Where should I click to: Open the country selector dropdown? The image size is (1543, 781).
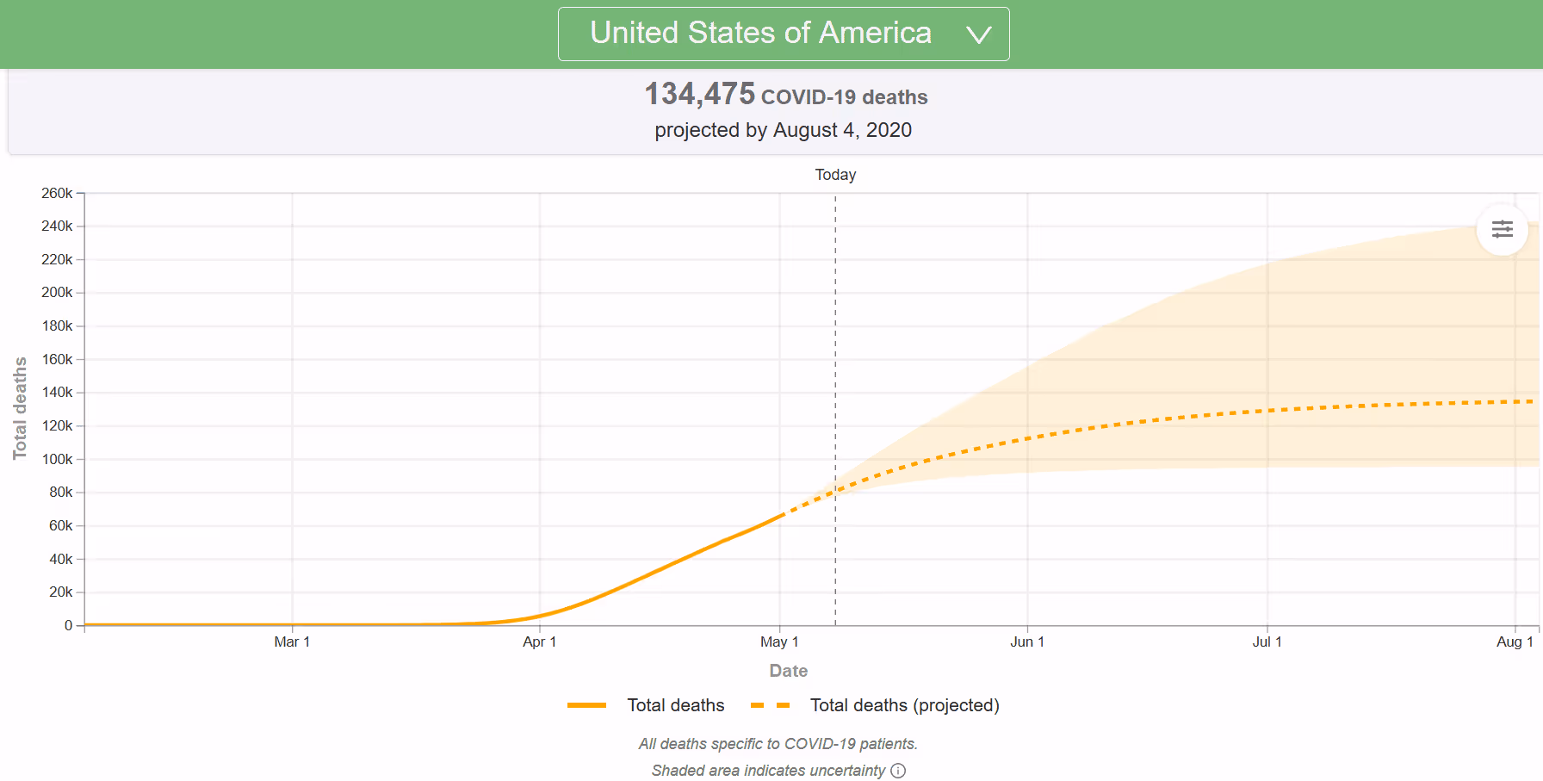coord(784,34)
